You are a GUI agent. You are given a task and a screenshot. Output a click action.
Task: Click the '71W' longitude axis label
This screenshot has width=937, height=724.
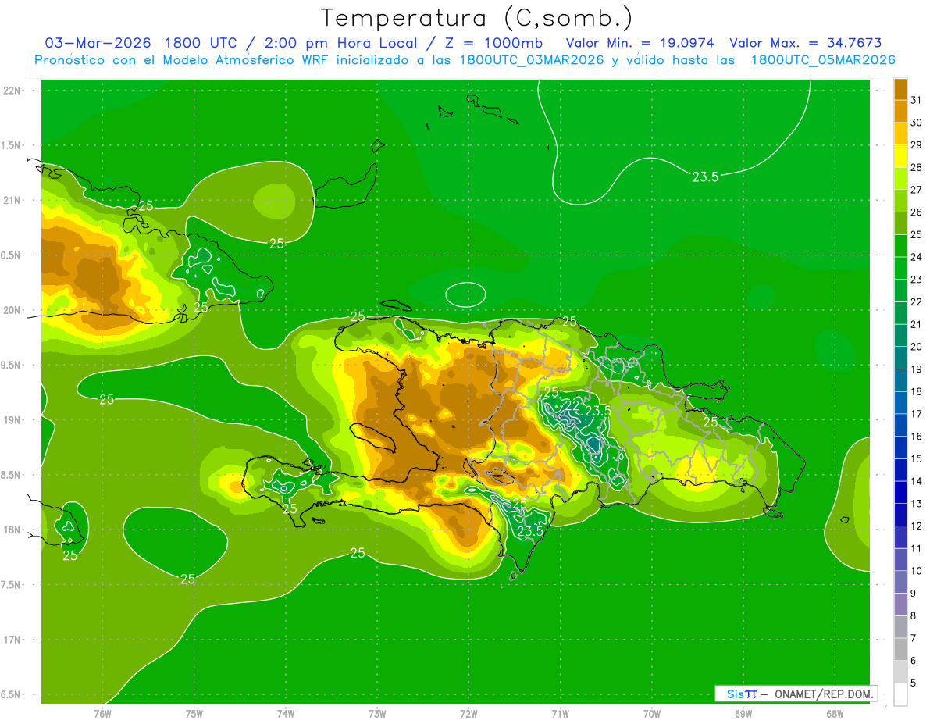(560, 713)
